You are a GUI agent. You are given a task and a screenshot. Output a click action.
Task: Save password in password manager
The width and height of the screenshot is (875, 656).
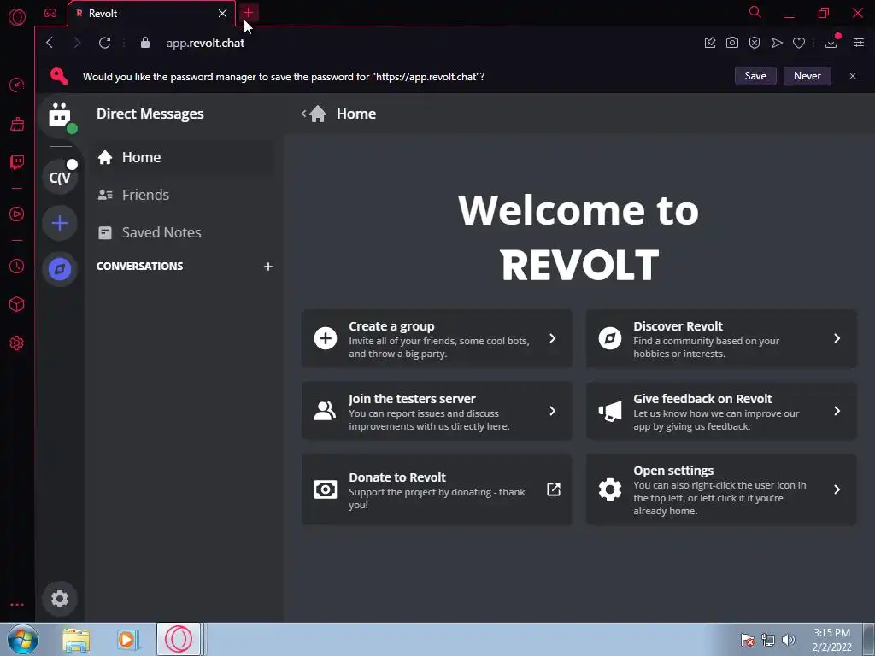pos(755,76)
